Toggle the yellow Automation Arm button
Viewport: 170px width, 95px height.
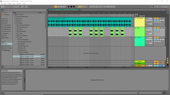[80, 7]
